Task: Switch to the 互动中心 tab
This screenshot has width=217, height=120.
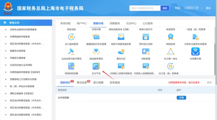Action: click(131, 23)
